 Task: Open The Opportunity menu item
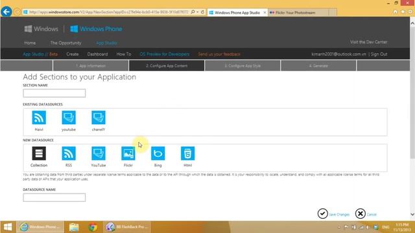pyautogui.click(x=66, y=43)
